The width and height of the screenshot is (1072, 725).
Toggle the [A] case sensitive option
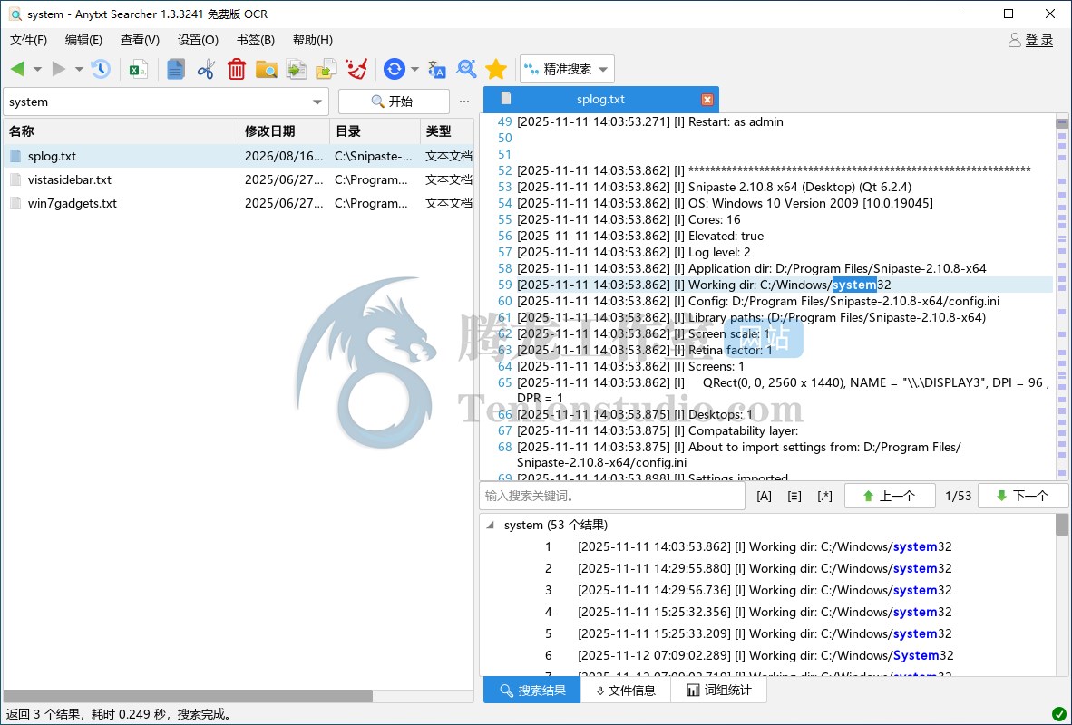click(x=765, y=496)
